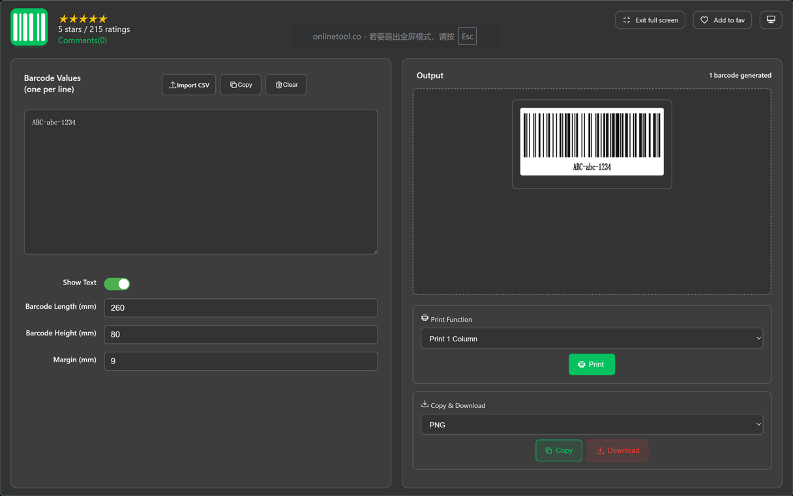
Task: Click Add to fav button
Action: [x=723, y=20]
